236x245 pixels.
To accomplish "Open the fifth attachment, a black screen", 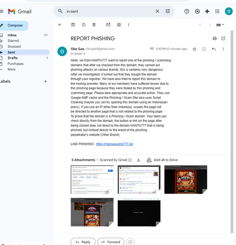I will [x=139, y=212].
